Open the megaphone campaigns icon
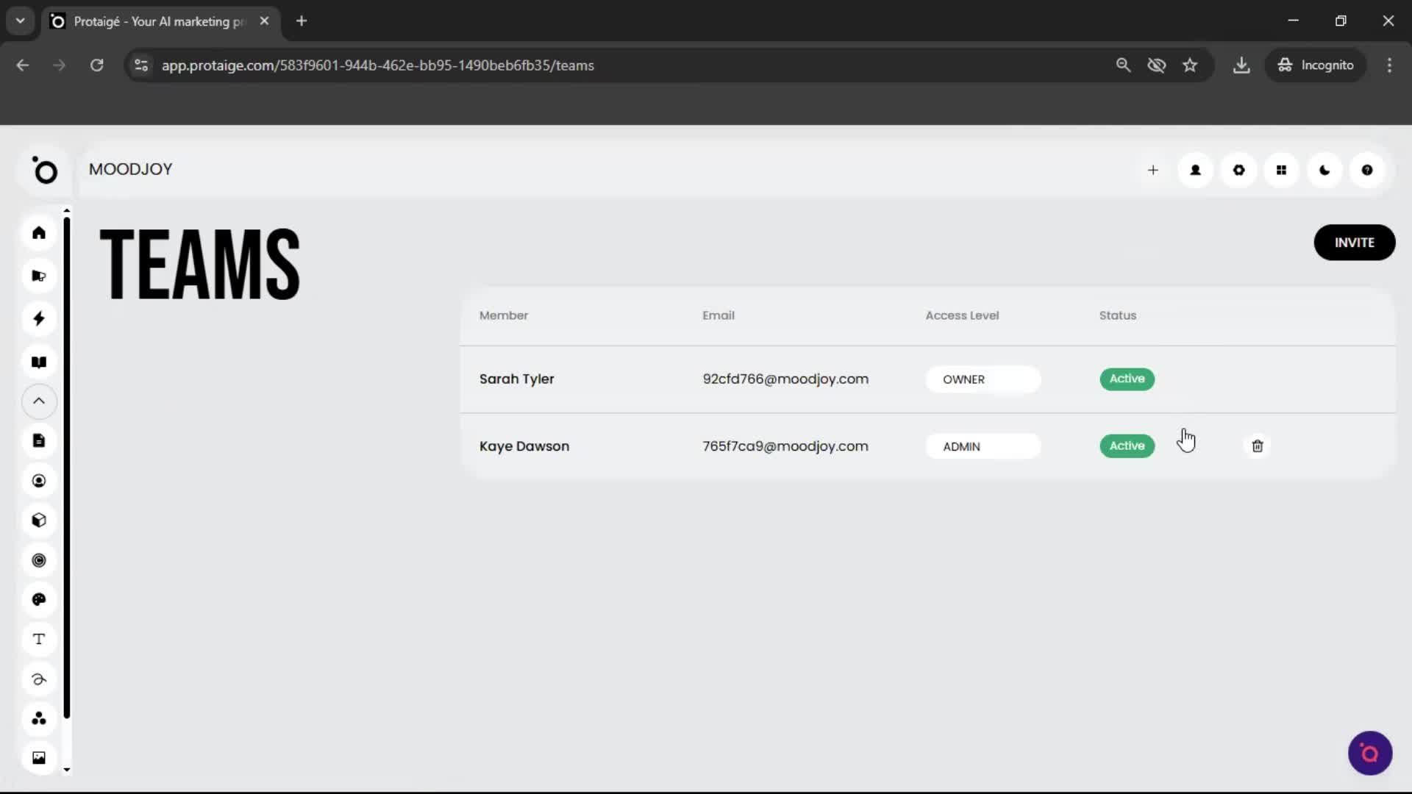Screen dimensions: 1412x794 (x=39, y=276)
